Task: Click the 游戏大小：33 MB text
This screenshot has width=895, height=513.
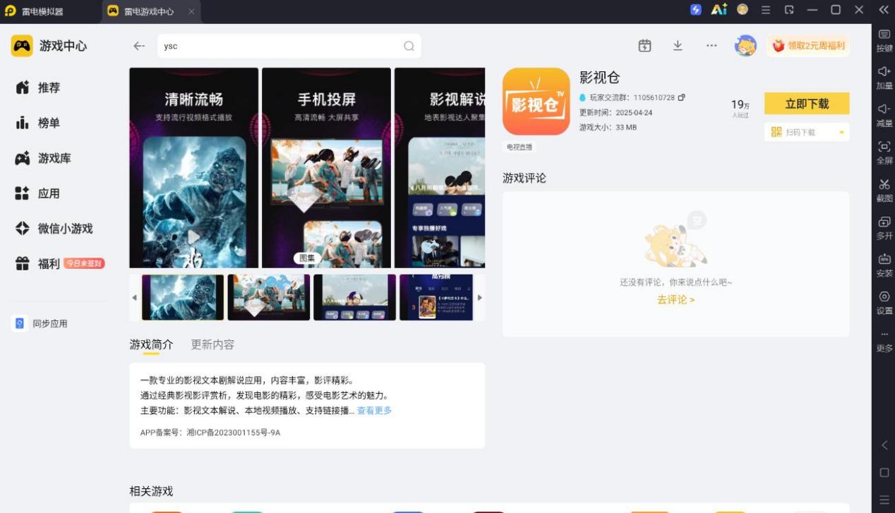Action: 608,128
